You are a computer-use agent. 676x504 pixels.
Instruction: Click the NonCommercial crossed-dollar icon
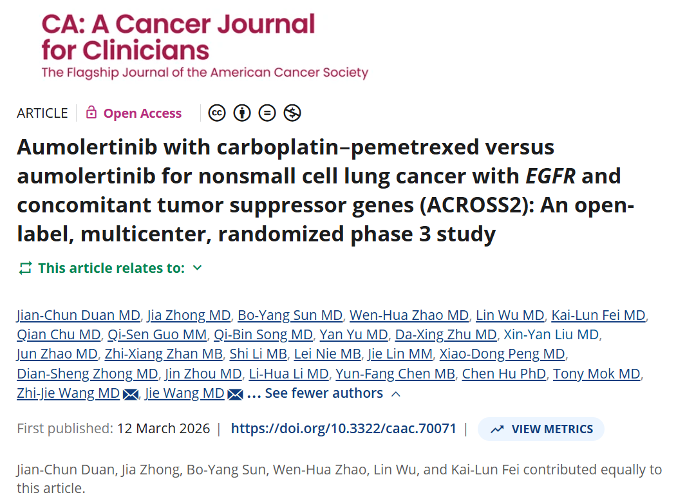292,113
